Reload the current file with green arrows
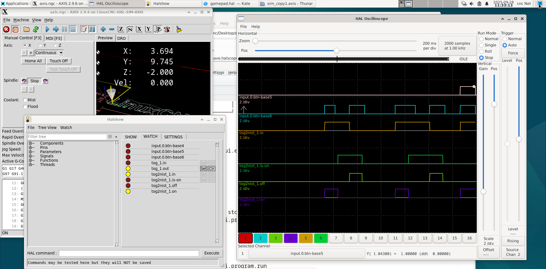 [36, 29]
